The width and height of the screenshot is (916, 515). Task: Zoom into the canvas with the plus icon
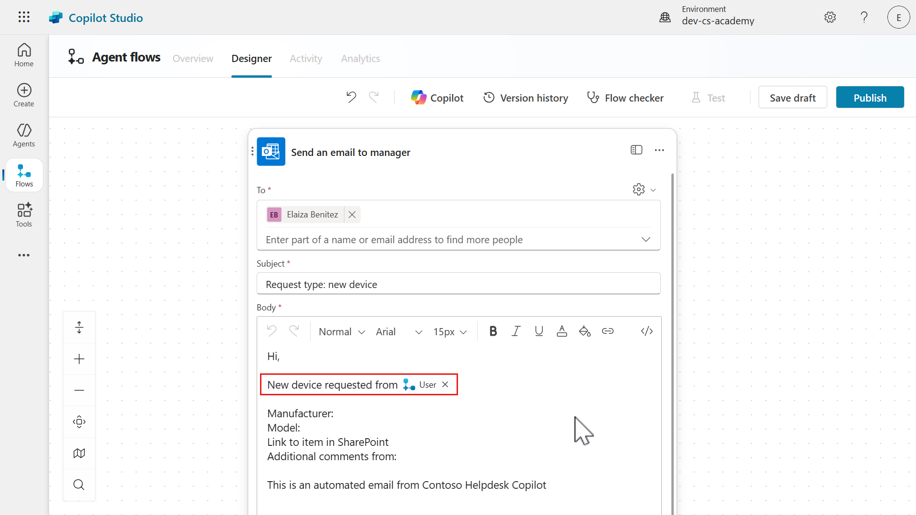point(79,359)
